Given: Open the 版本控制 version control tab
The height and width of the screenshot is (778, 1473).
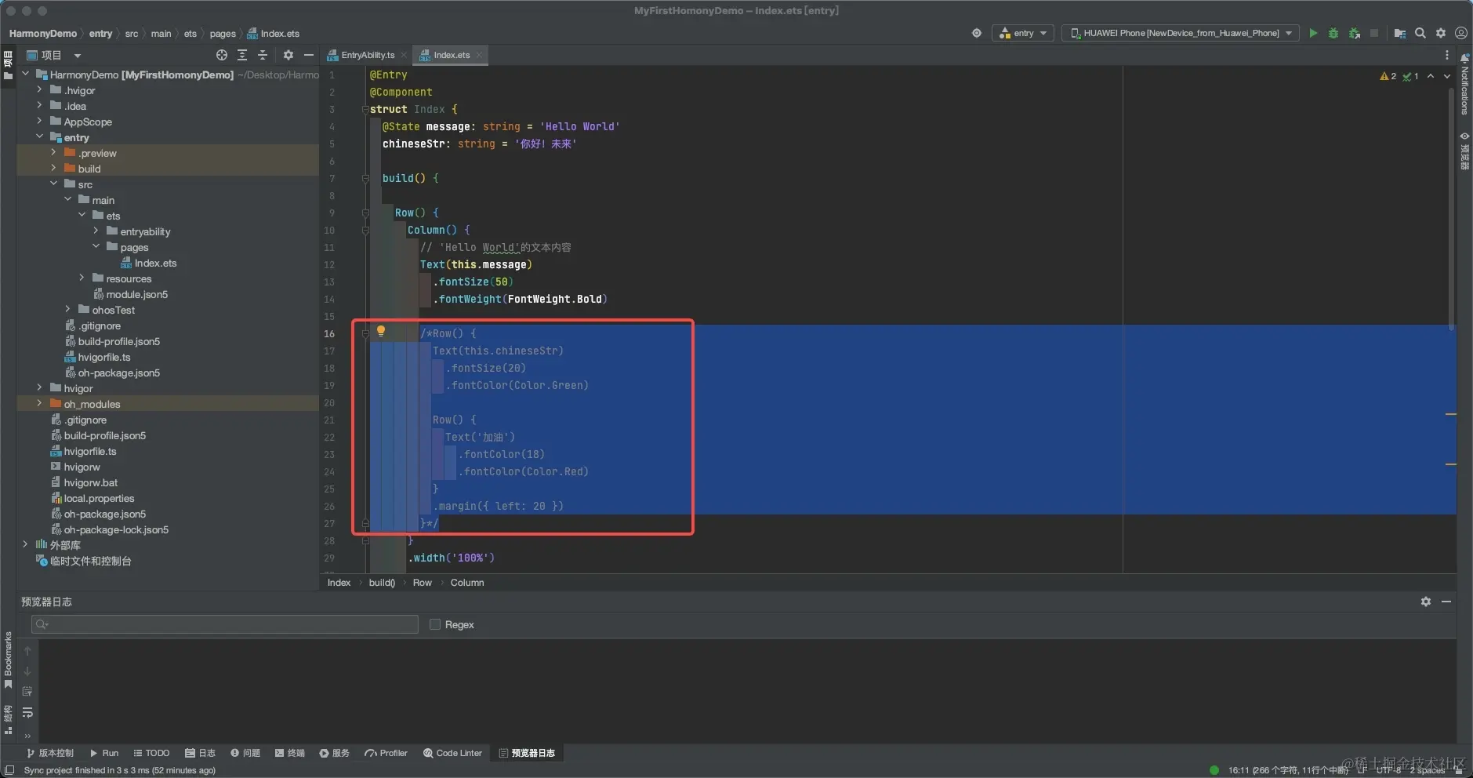Looking at the screenshot, I should click(50, 753).
